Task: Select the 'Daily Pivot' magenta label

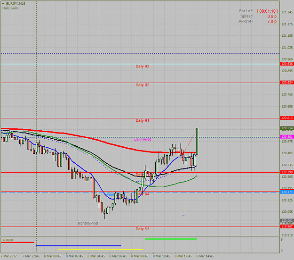Action: [x=143, y=139]
